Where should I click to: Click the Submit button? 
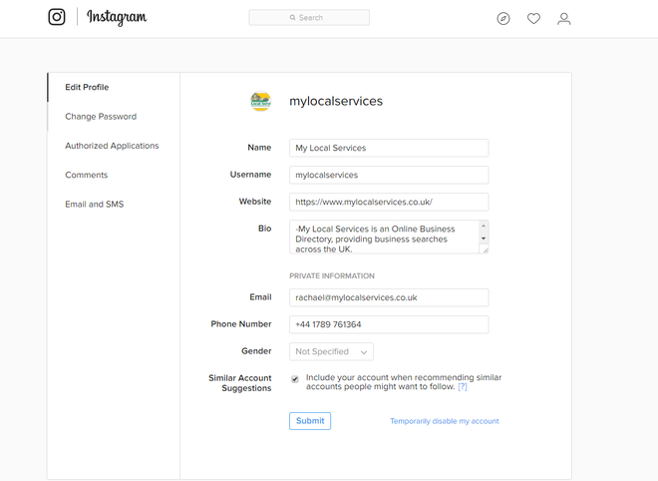pyautogui.click(x=310, y=421)
